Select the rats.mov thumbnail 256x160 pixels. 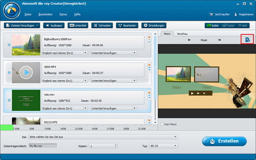tap(26, 100)
